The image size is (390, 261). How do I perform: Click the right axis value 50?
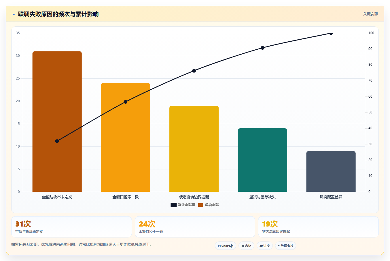[x=370, y=112]
